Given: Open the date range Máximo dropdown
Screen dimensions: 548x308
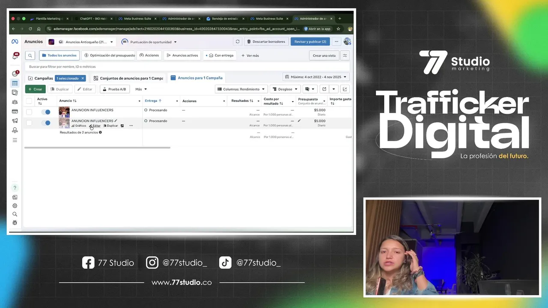Looking at the screenshot, I should [x=316, y=77].
